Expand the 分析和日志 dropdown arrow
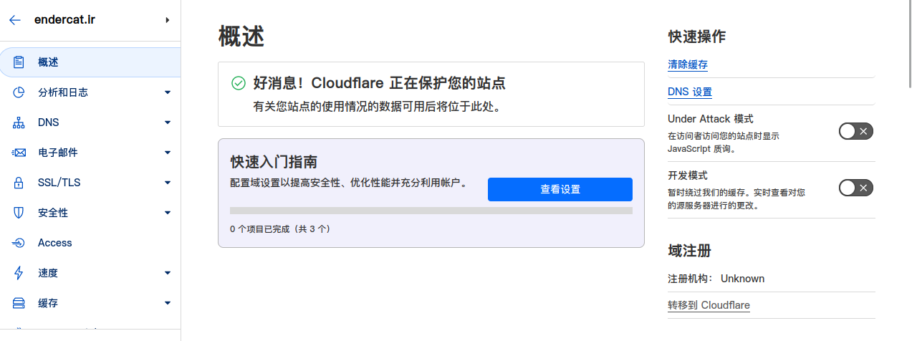This screenshot has height=341, width=912. pyautogui.click(x=168, y=92)
